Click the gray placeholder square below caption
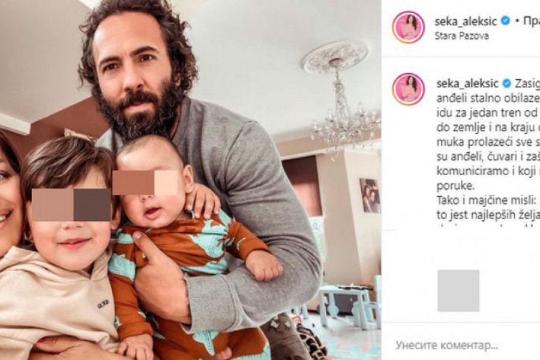 point(458,291)
